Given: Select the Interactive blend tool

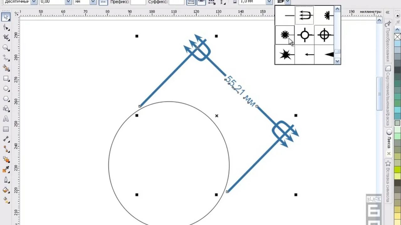Looking at the screenshot, I should point(6,159).
